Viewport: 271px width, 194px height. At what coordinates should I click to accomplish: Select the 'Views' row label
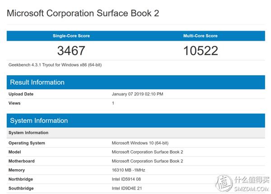[14, 103]
